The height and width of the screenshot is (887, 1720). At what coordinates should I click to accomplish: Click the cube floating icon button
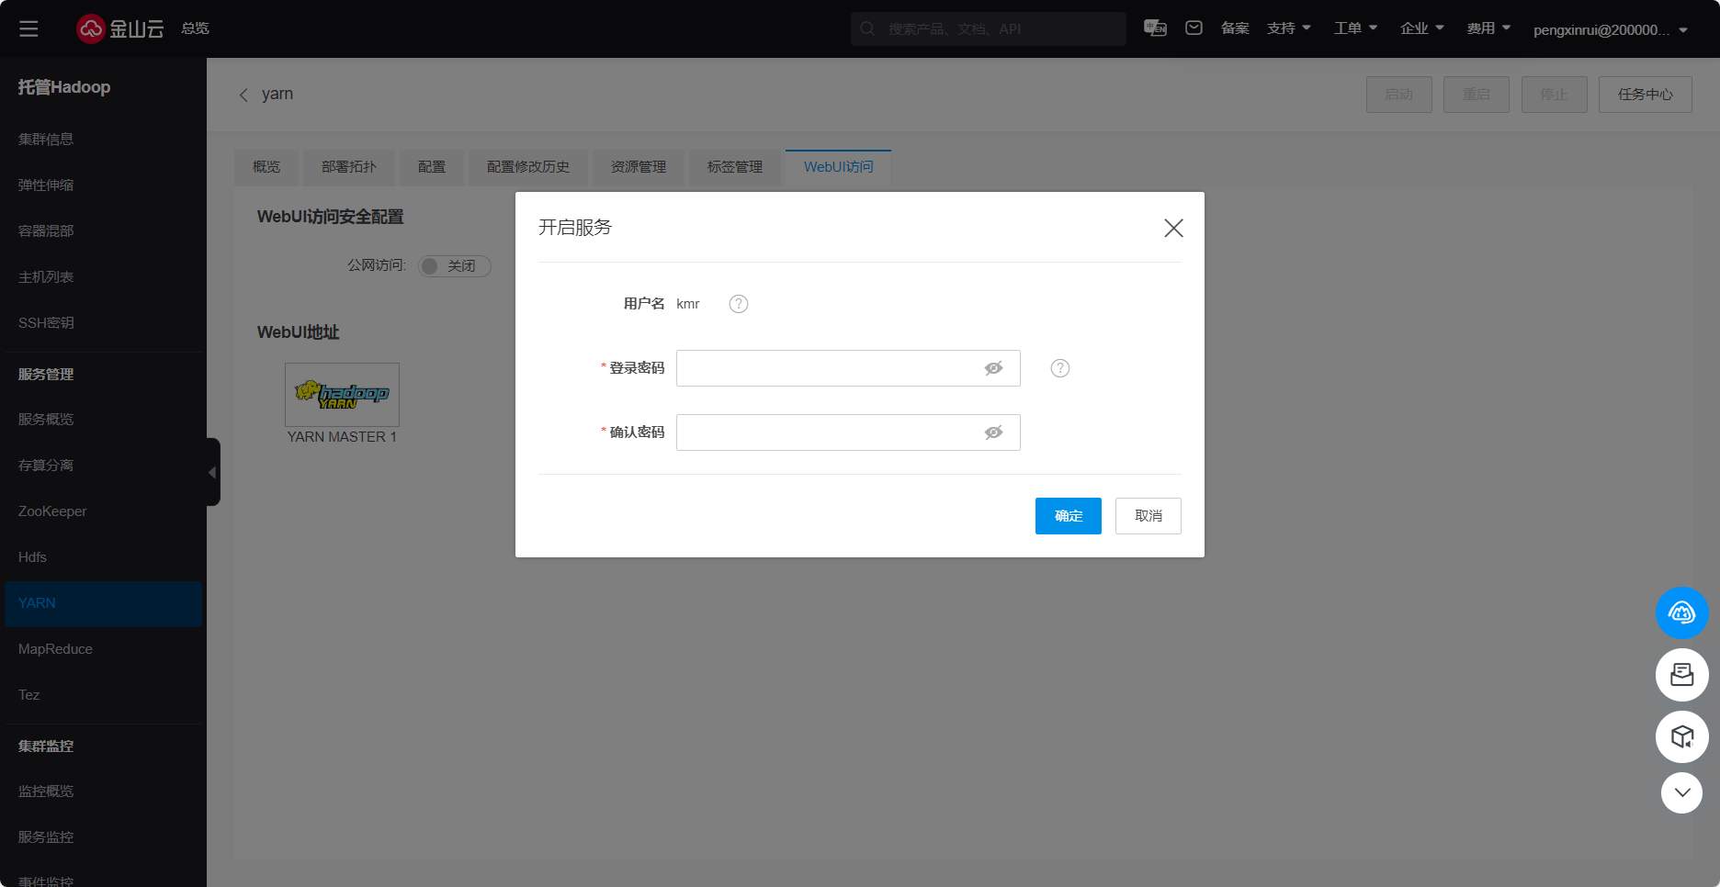[1681, 736]
